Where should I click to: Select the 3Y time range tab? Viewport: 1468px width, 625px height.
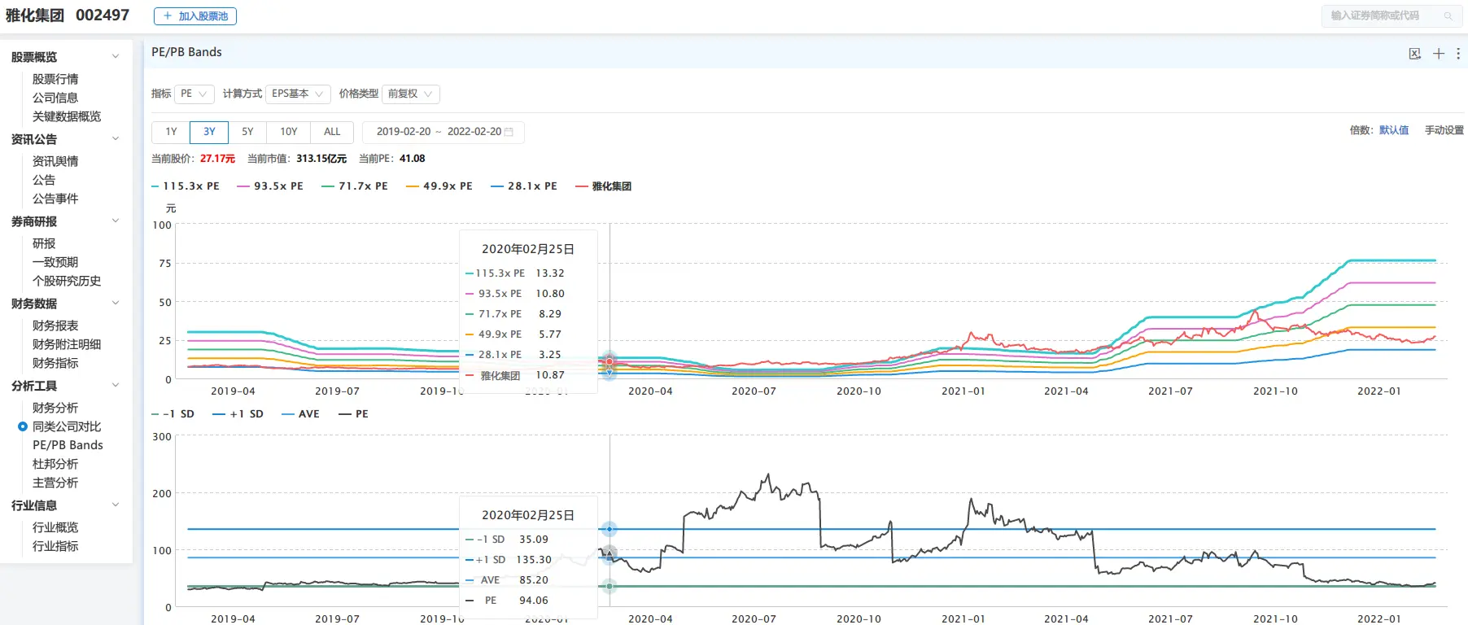pyautogui.click(x=209, y=132)
